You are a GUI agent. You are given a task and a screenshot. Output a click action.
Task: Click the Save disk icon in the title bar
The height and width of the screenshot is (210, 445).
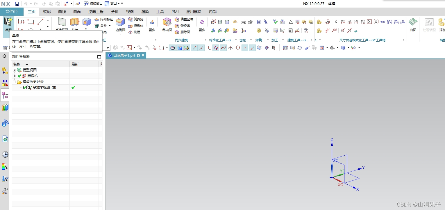pyautogui.click(x=17, y=4)
